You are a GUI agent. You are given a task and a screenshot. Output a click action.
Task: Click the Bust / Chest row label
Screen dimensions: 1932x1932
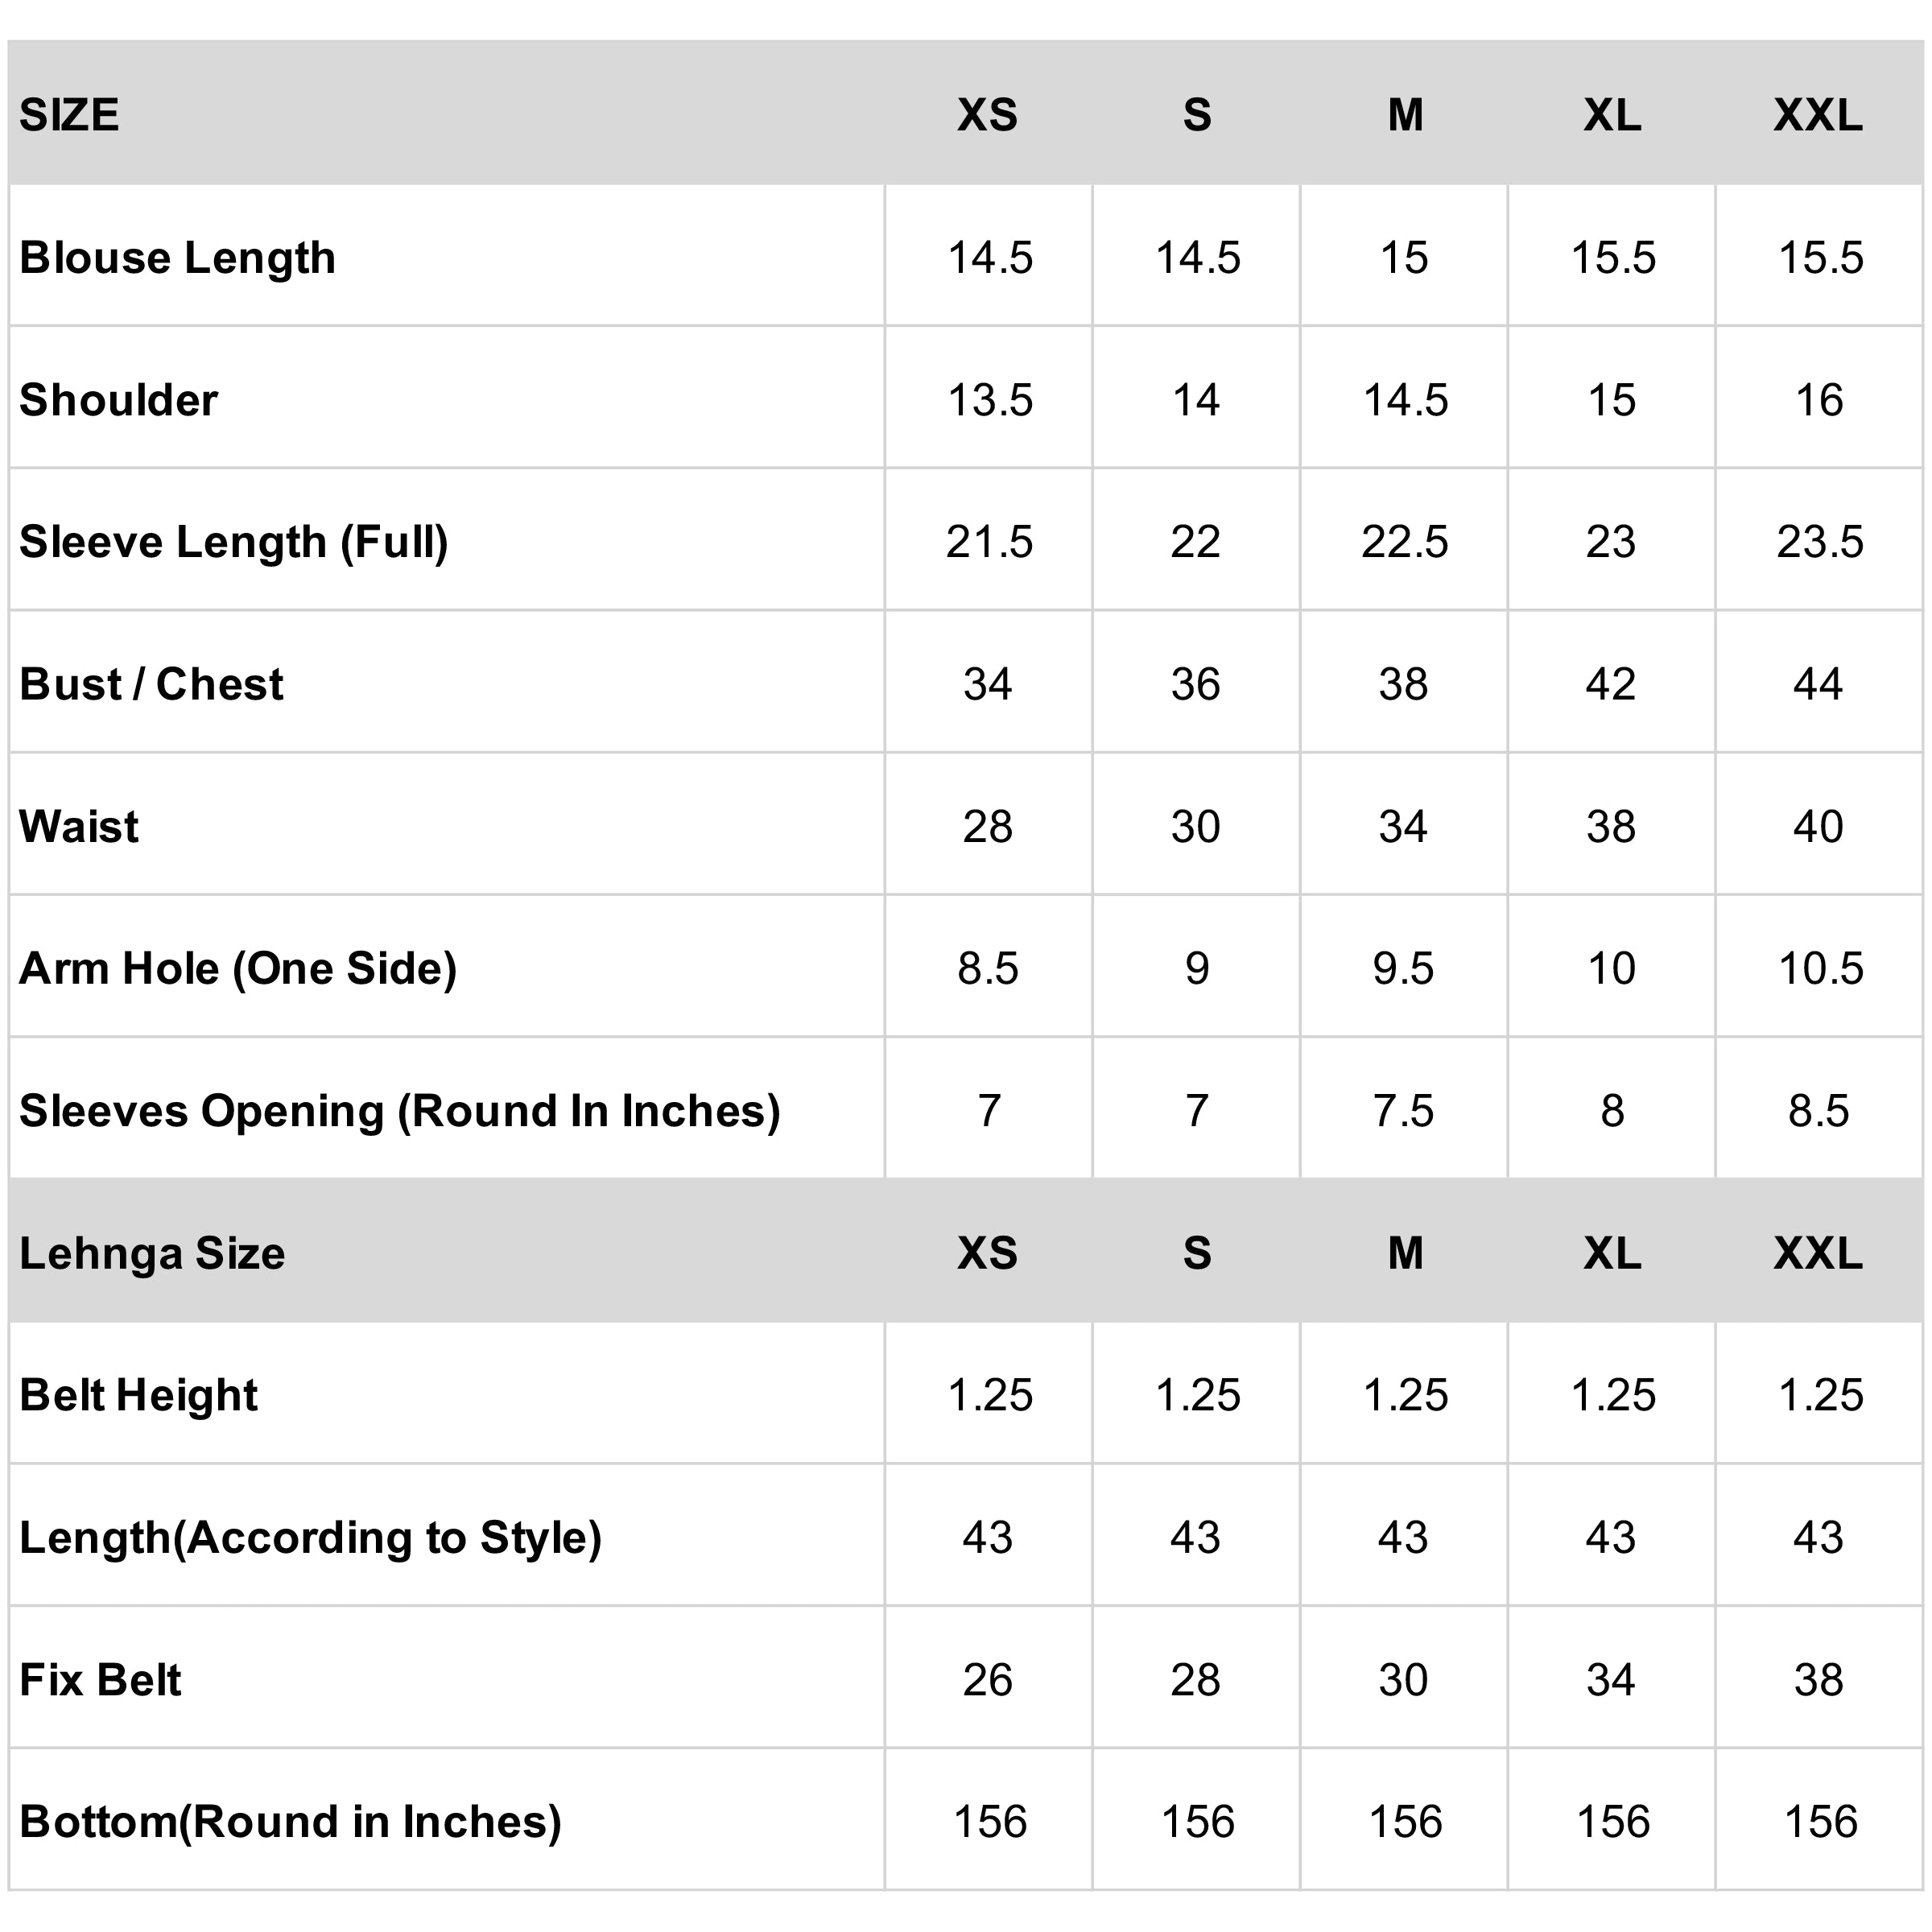(x=151, y=685)
